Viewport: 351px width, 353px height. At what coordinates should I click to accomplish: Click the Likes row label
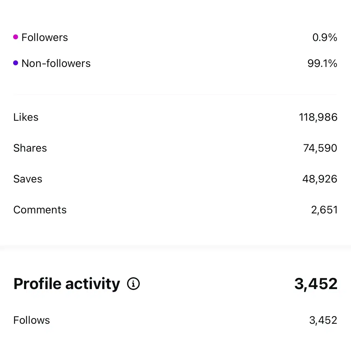(26, 117)
